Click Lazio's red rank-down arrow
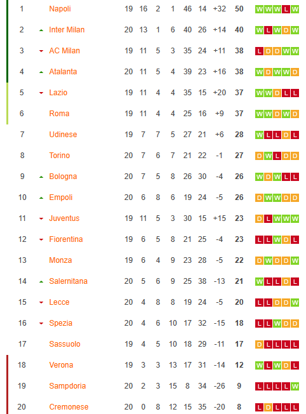Image resolution: width=306 pixels, height=414 pixels. [x=41, y=93]
